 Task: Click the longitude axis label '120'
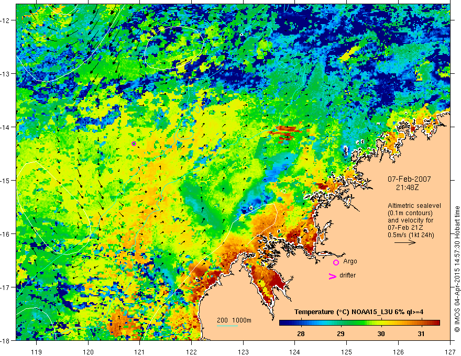click(88, 352)
